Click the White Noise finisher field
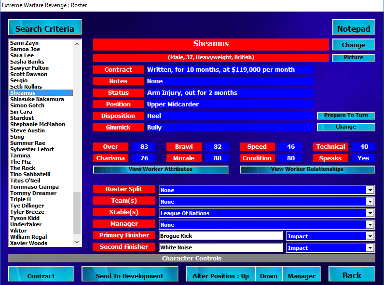 point(220,247)
